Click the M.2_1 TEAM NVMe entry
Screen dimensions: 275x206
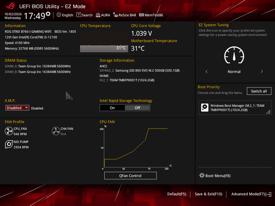pos(127,80)
